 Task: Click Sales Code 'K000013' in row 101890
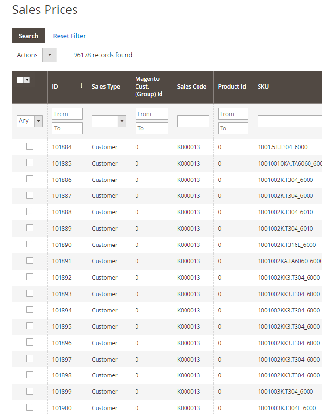(x=189, y=245)
